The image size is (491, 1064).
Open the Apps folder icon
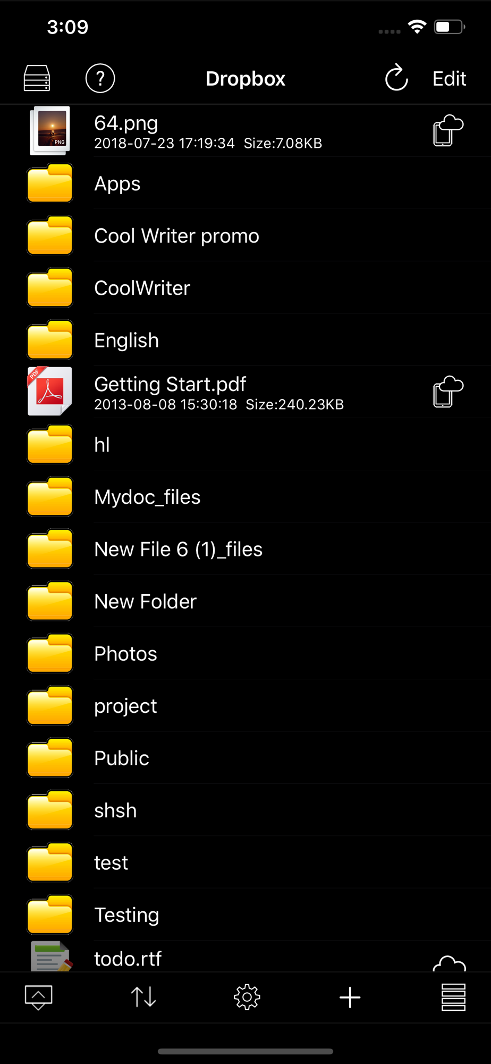[x=50, y=183]
